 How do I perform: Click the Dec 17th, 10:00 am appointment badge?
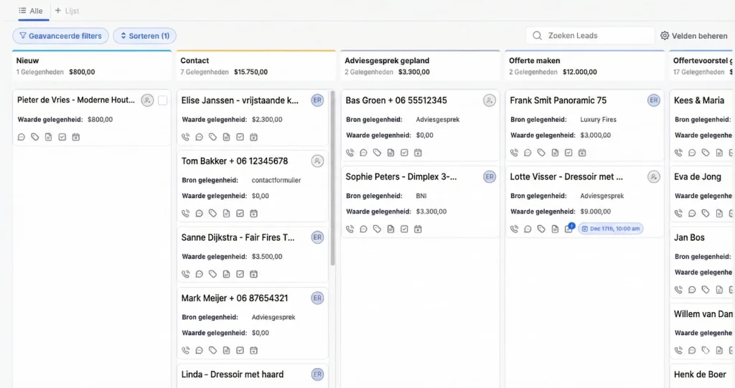click(x=610, y=229)
